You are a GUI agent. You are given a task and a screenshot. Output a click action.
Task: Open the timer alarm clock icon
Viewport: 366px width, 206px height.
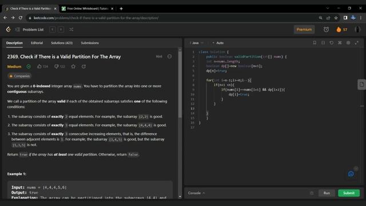tap(326, 29)
